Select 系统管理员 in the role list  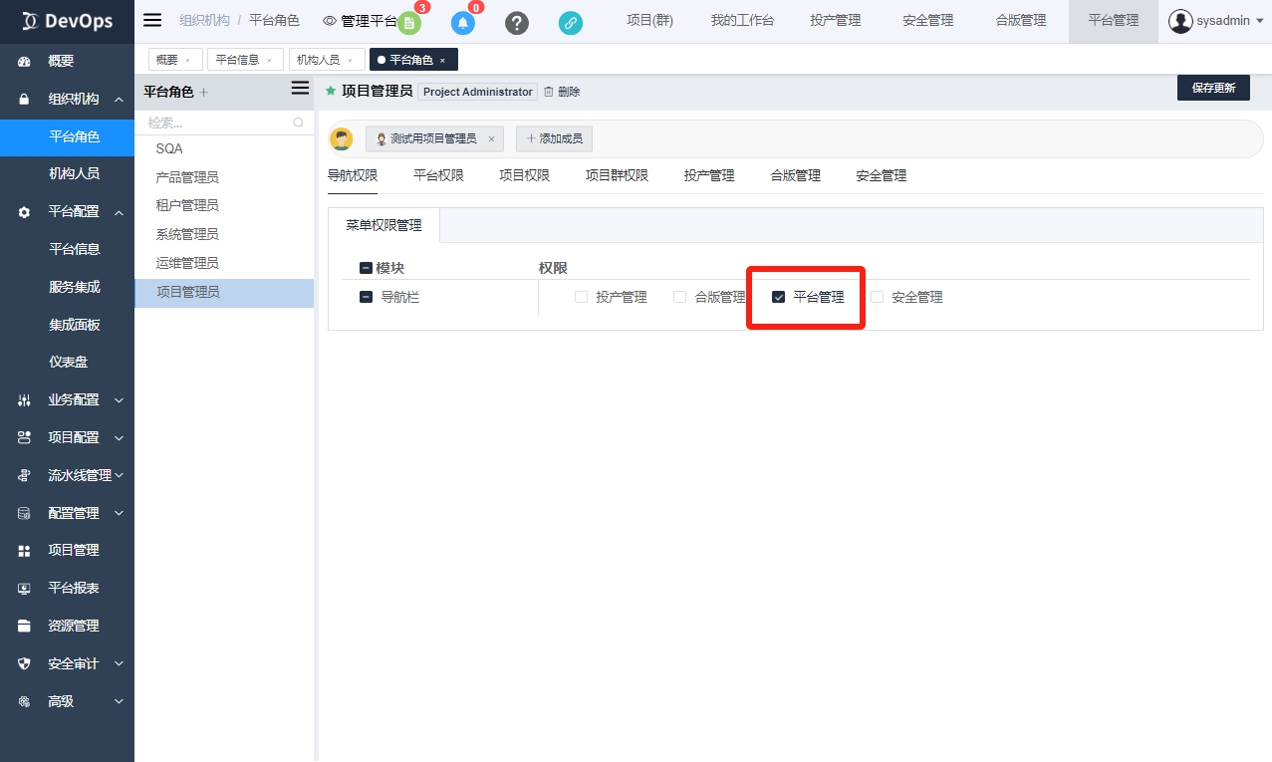click(x=187, y=234)
